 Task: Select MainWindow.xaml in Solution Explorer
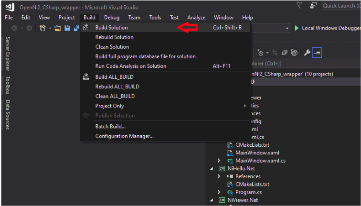[x=257, y=153]
